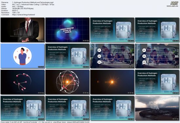
Task: Open the sanet.st blogs URL in Comment
Action: pyautogui.click(x=24, y=15)
